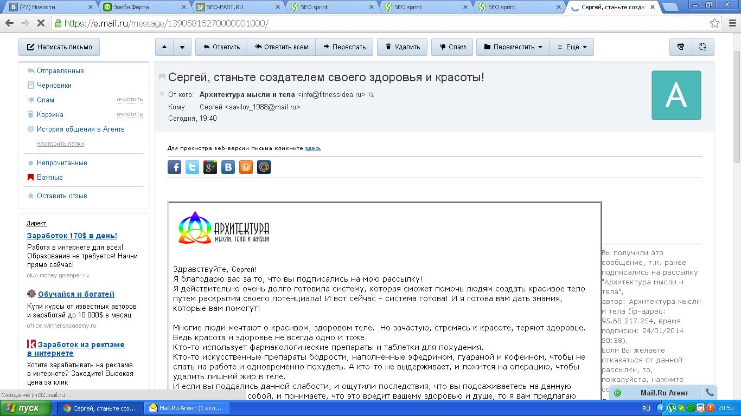The height and width of the screenshot is (416, 741).
Task: Open the Переместить dropdown
Action: click(513, 47)
